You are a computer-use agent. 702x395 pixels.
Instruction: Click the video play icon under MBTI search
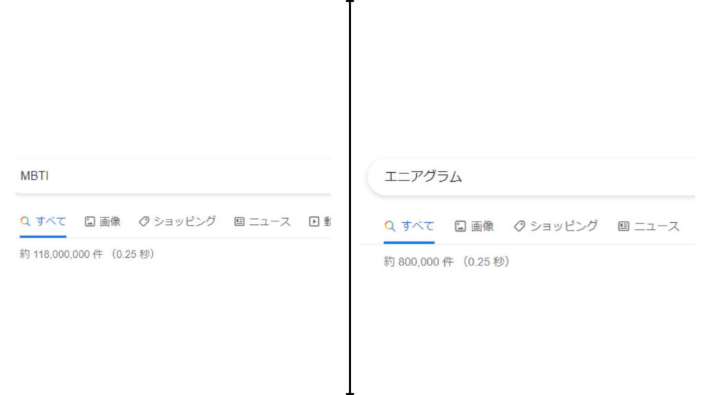(314, 222)
